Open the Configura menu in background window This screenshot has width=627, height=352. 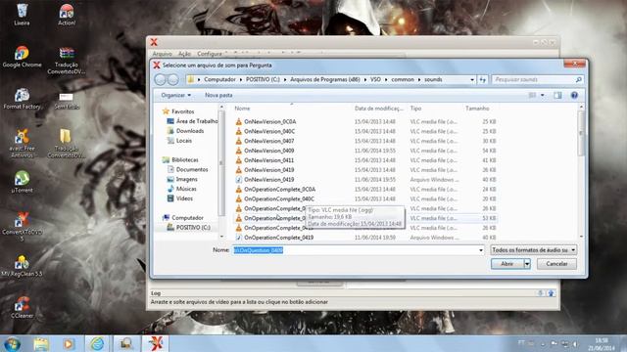click(x=210, y=54)
